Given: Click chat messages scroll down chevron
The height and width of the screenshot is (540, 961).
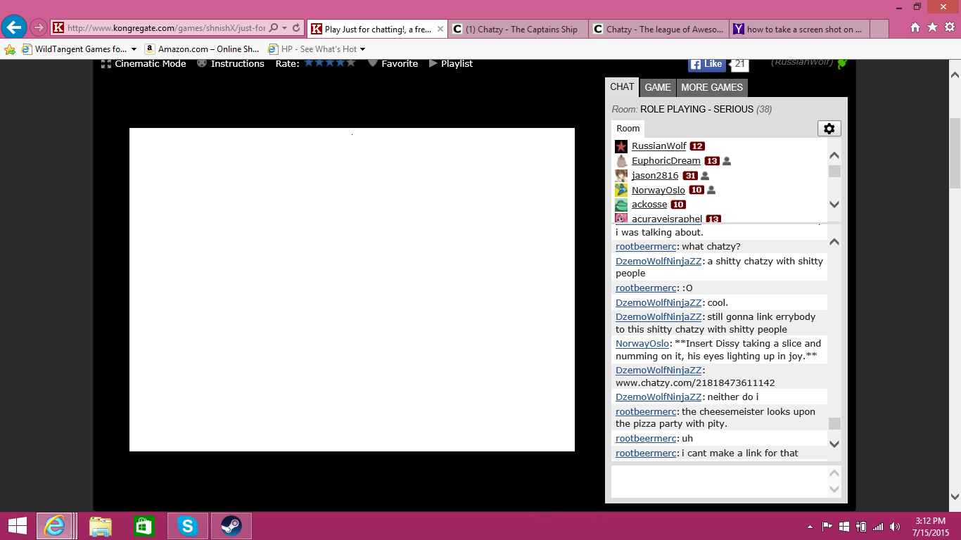Looking at the screenshot, I should (834, 444).
